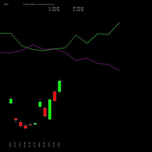
Task: Click the 09 Mar date axis label
Action: (39, 145)
